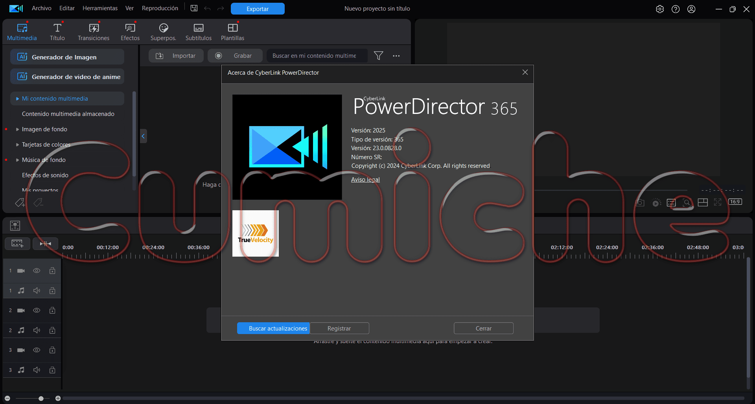Open the 16:9 aspect ratio dropdown
This screenshot has height=404, width=755.
coord(735,202)
